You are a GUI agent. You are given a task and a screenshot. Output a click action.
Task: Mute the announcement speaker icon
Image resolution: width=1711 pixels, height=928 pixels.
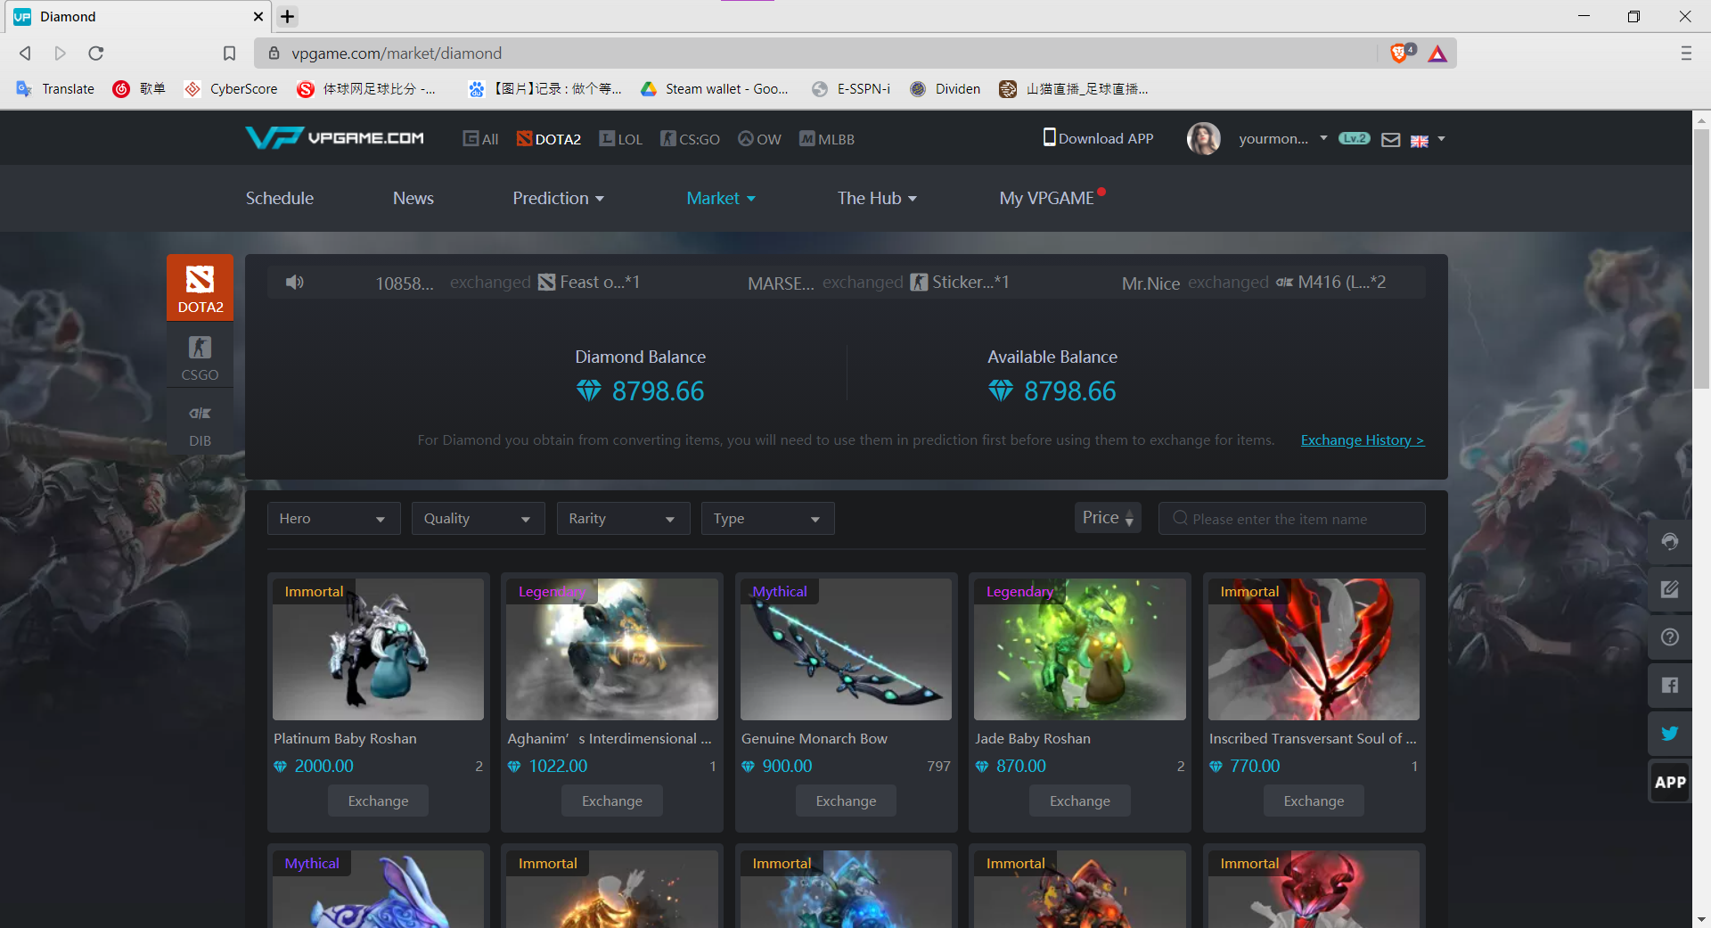point(295,283)
